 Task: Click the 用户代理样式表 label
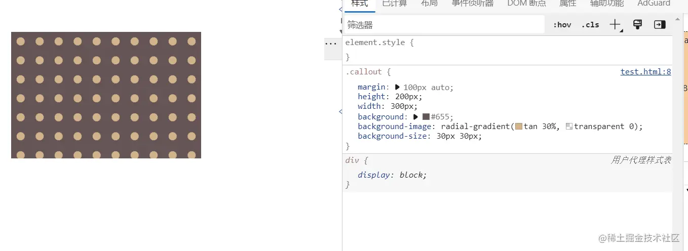641,160
